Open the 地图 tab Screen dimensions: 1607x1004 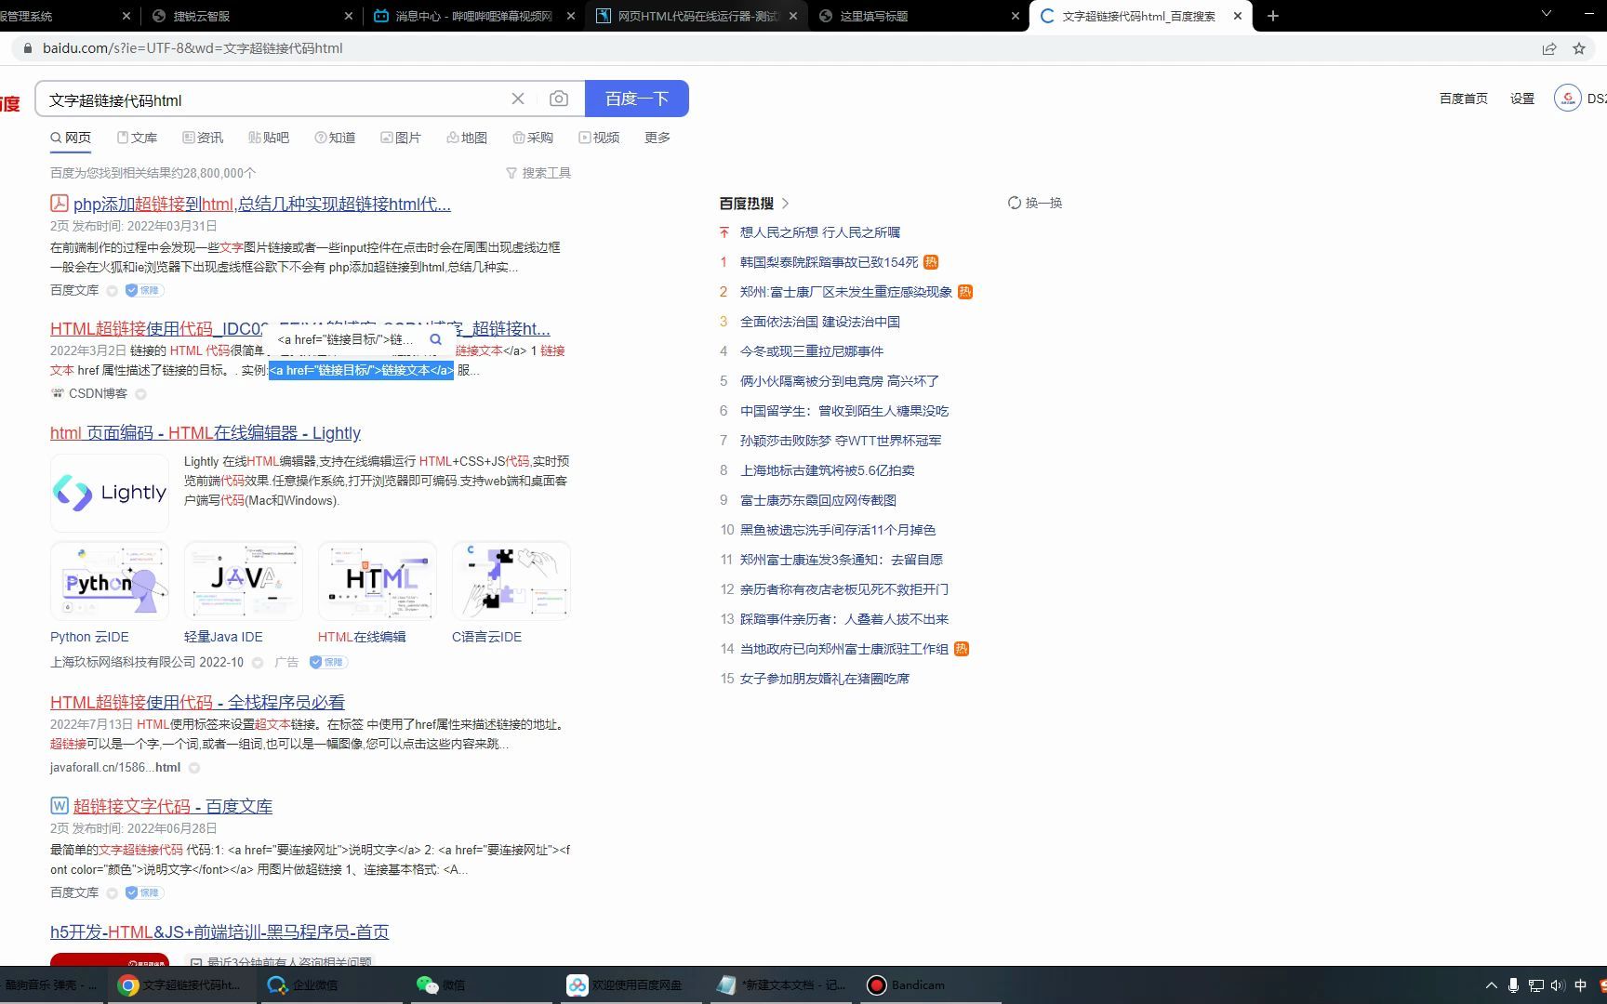[x=467, y=138]
